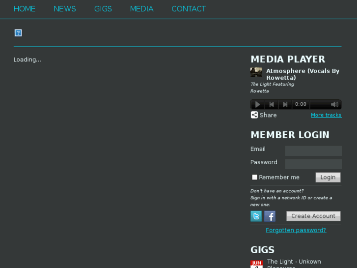
Task: Click the JUN calendar date icon
Action: (256, 264)
